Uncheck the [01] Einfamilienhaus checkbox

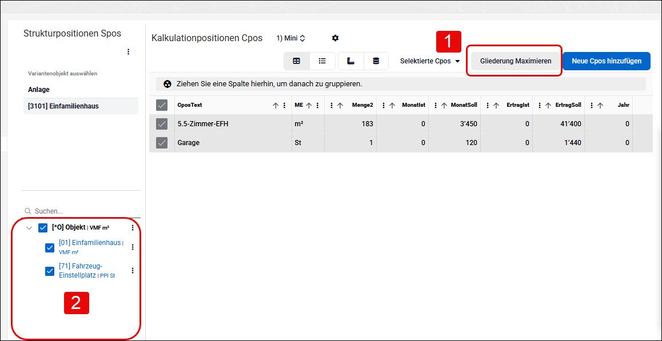click(49, 248)
